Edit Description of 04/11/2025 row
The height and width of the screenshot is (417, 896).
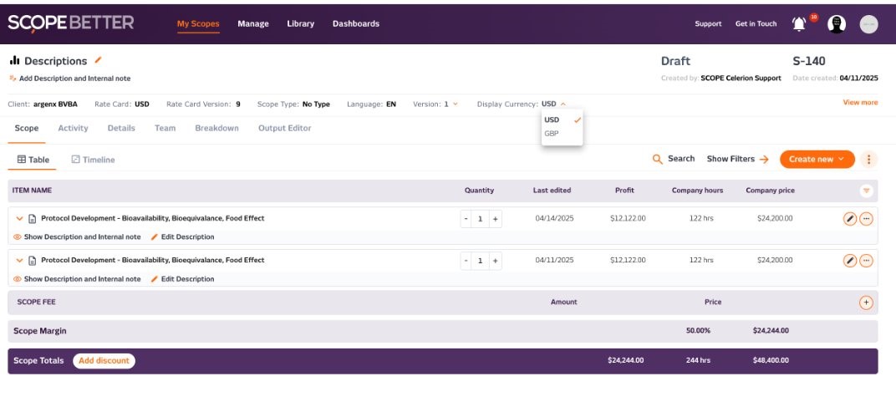click(182, 279)
